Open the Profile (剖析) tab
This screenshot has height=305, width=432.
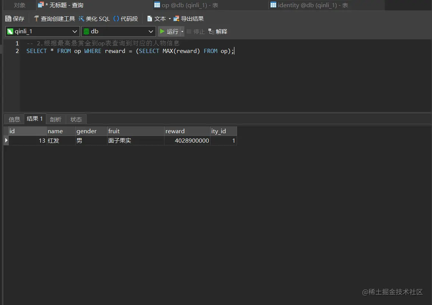(56, 119)
